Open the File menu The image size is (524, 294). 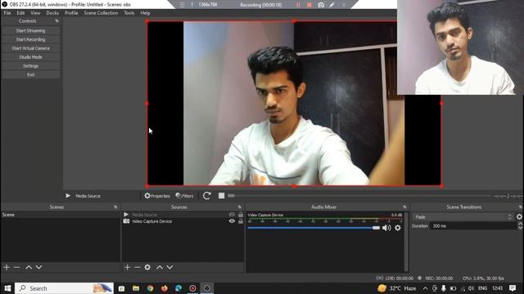[x=7, y=13]
